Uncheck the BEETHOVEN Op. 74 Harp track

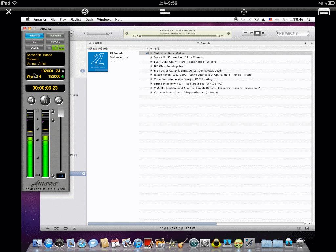pyautogui.click(x=151, y=62)
